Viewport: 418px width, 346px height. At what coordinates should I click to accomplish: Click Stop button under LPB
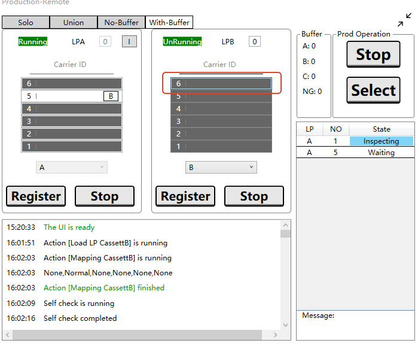[254, 196]
